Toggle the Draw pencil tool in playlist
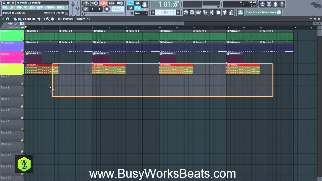Screen dimensions: 322x181 pos(15,19)
